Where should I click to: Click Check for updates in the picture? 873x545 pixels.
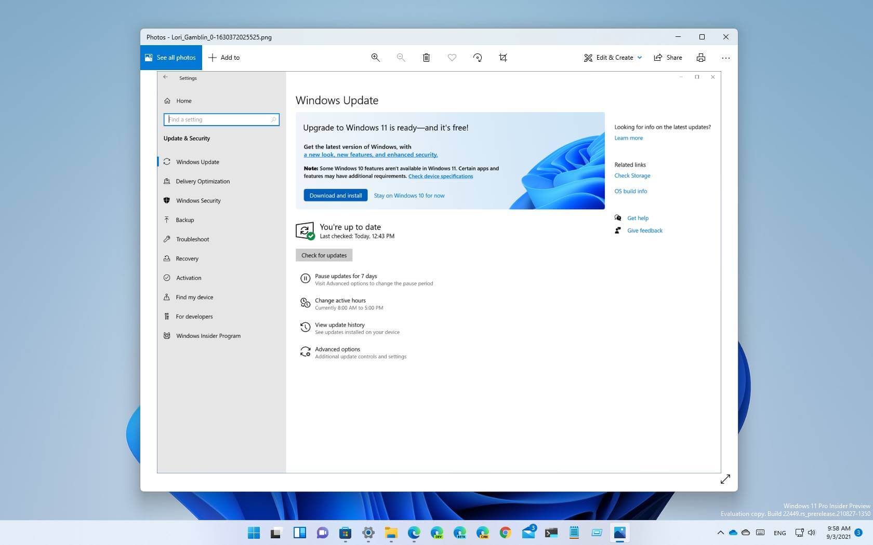(324, 255)
